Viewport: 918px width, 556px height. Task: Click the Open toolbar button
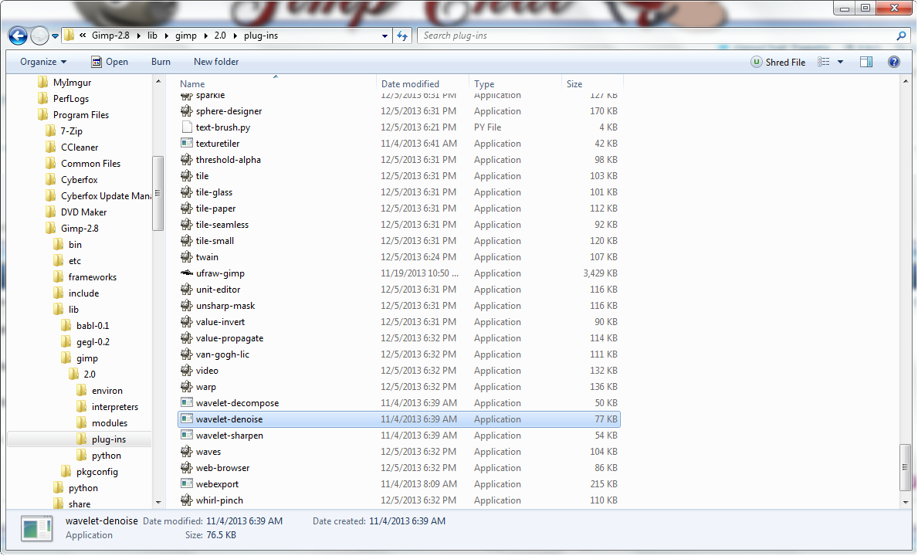[110, 62]
